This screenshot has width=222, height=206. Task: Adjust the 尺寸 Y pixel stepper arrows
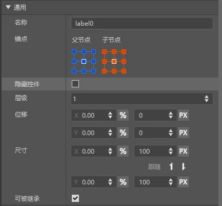[x=171, y=182]
